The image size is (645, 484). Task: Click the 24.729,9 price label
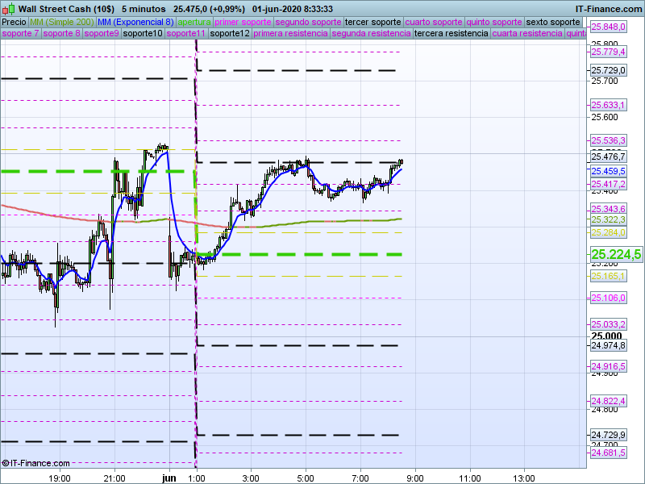tap(609, 435)
